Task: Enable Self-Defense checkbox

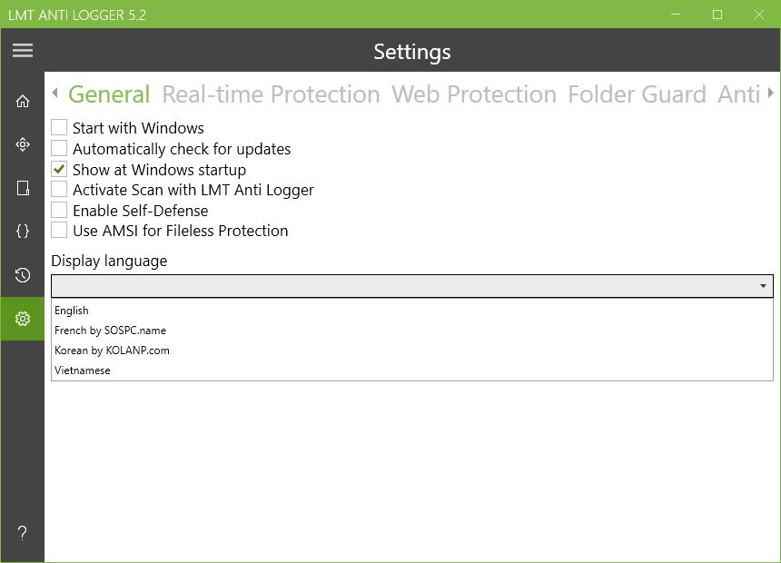Action: point(59,210)
